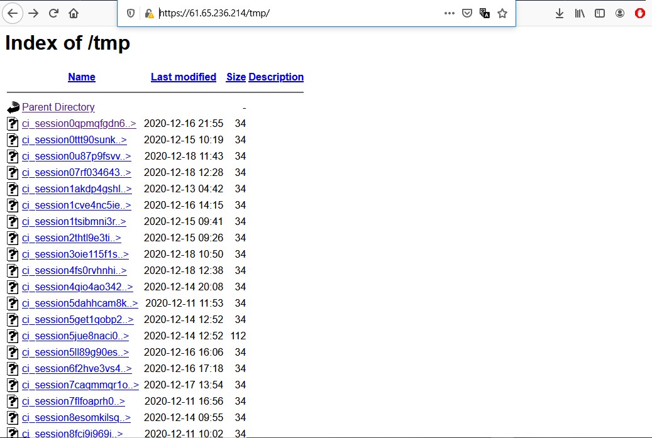Select the date 2020-12-17 13:54
The image size is (652, 438).
pyautogui.click(x=184, y=385)
